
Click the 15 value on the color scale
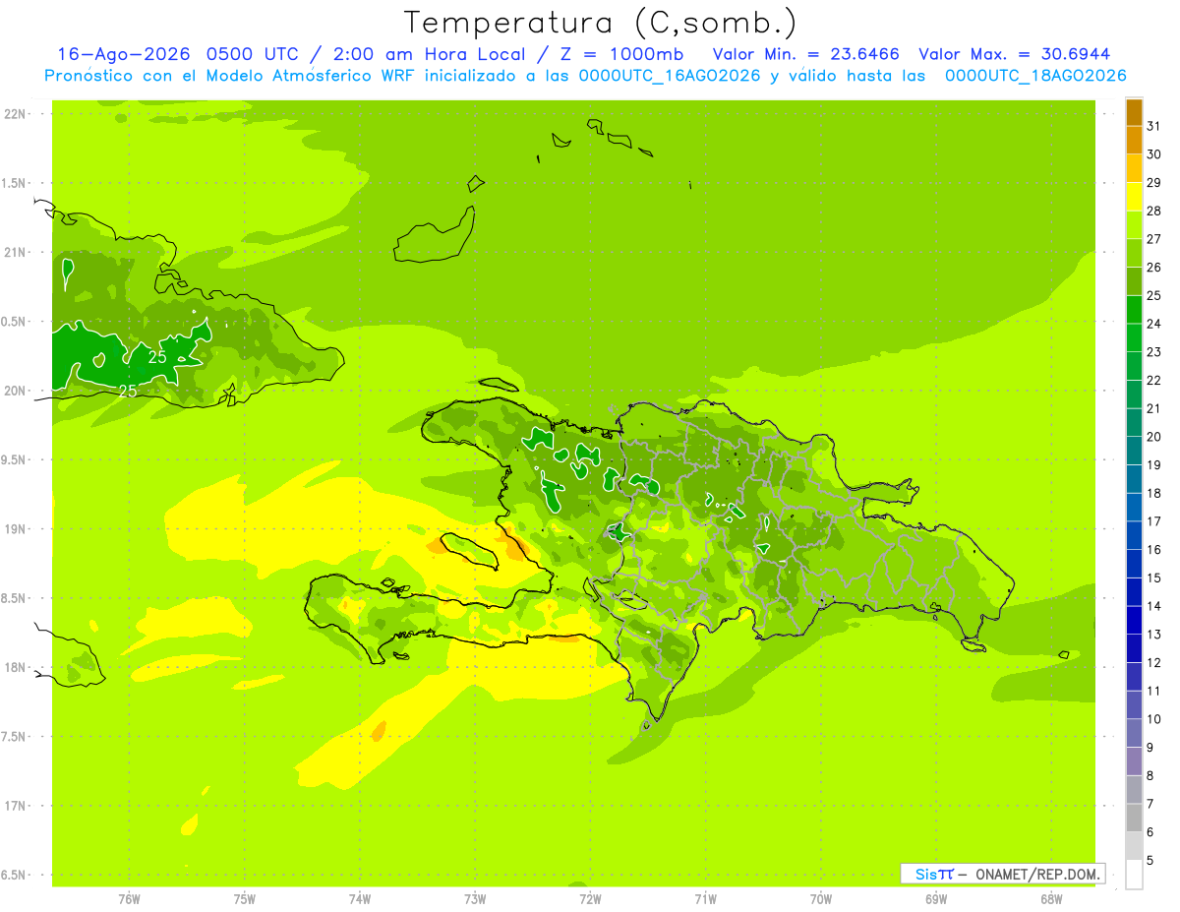click(x=1154, y=578)
